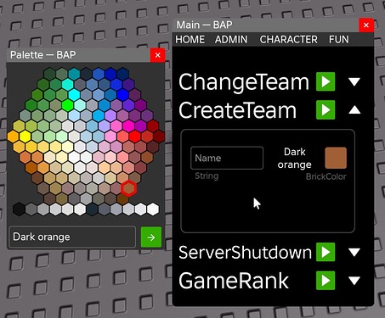Viewport: 385px width, 318px height.
Task: Run the ChangeTeam command play button
Action: (326, 81)
